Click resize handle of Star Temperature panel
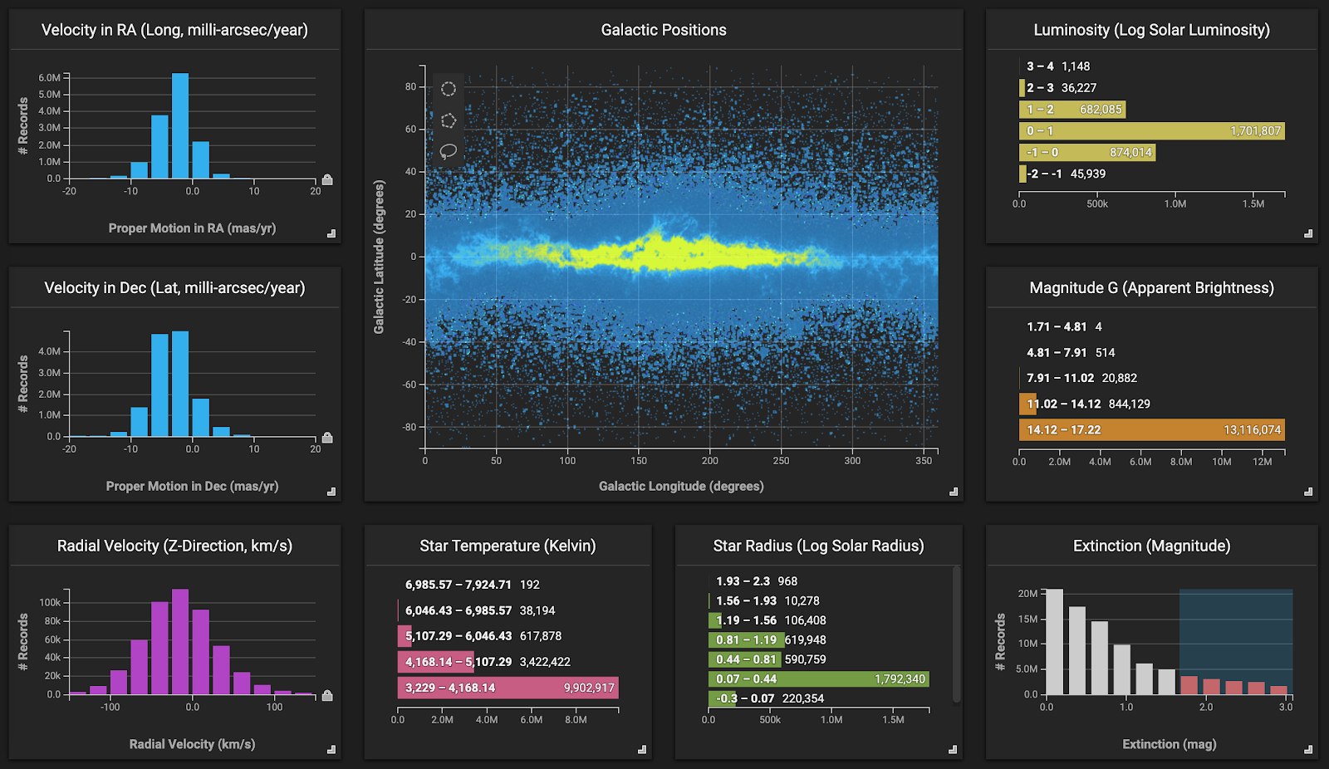Image resolution: width=1329 pixels, height=769 pixels. [x=642, y=750]
